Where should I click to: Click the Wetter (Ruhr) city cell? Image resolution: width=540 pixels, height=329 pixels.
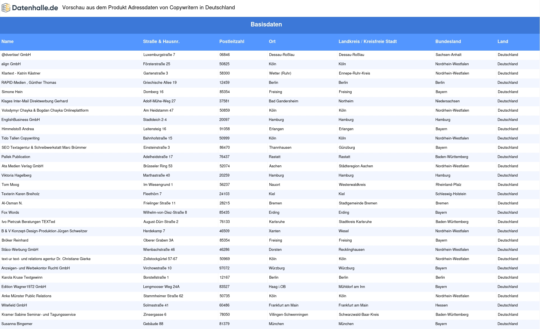point(280,73)
